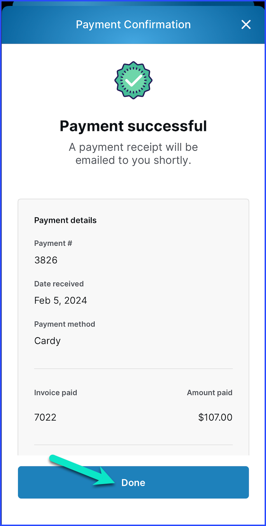
Task: Click the $107.00 amount paid
Action: click(215, 417)
